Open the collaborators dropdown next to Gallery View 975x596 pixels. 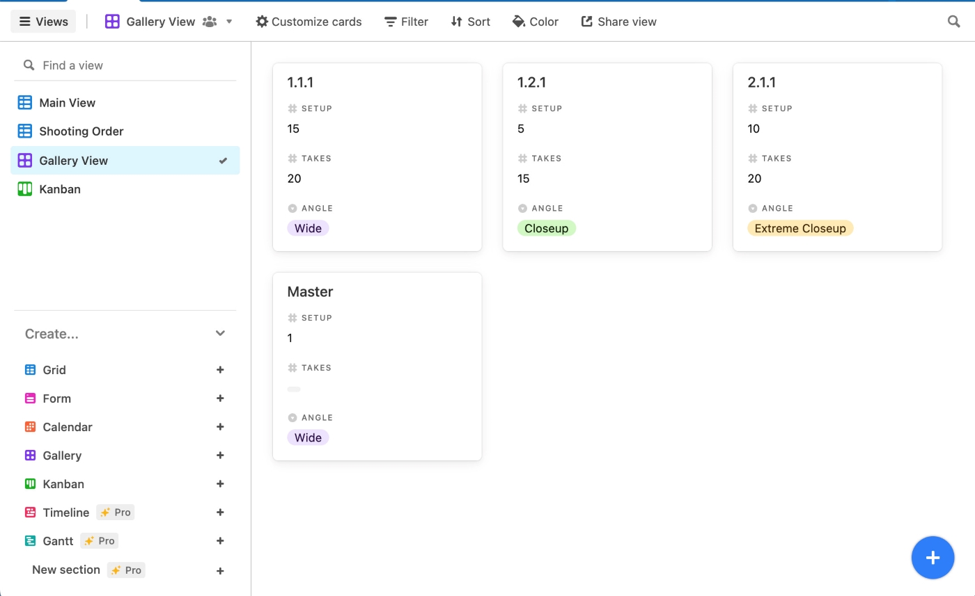(x=208, y=21)
